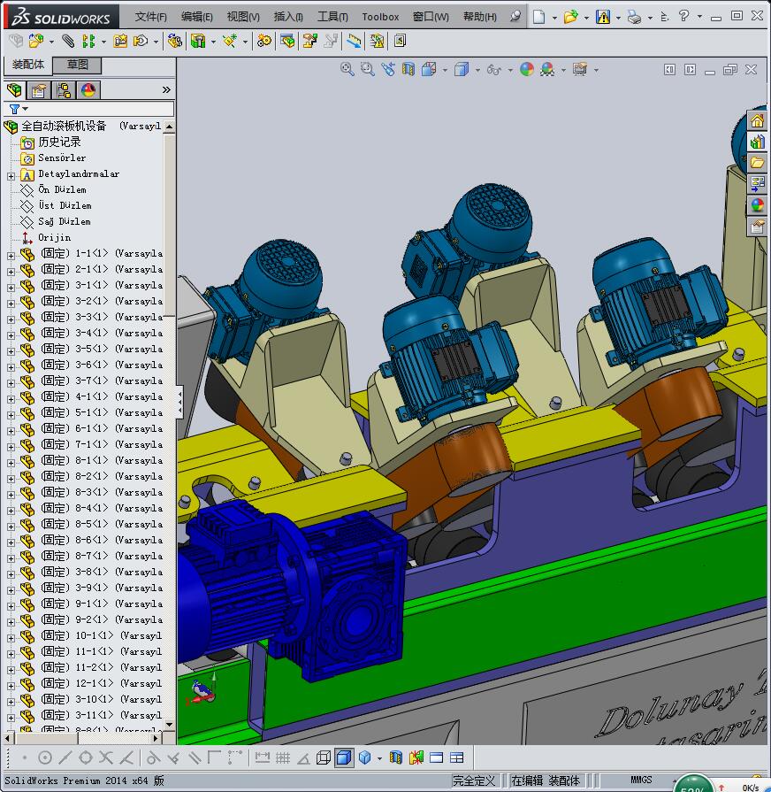Select the Orijin item in the tree
The width and height of the screenshot is (771, 792).
coord(54,237)
